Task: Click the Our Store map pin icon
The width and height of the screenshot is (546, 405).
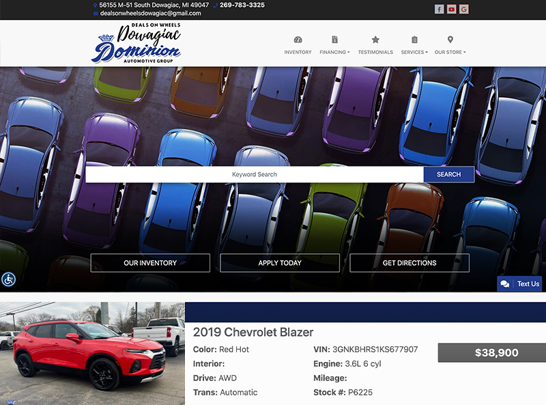Action: pos(450,40)
